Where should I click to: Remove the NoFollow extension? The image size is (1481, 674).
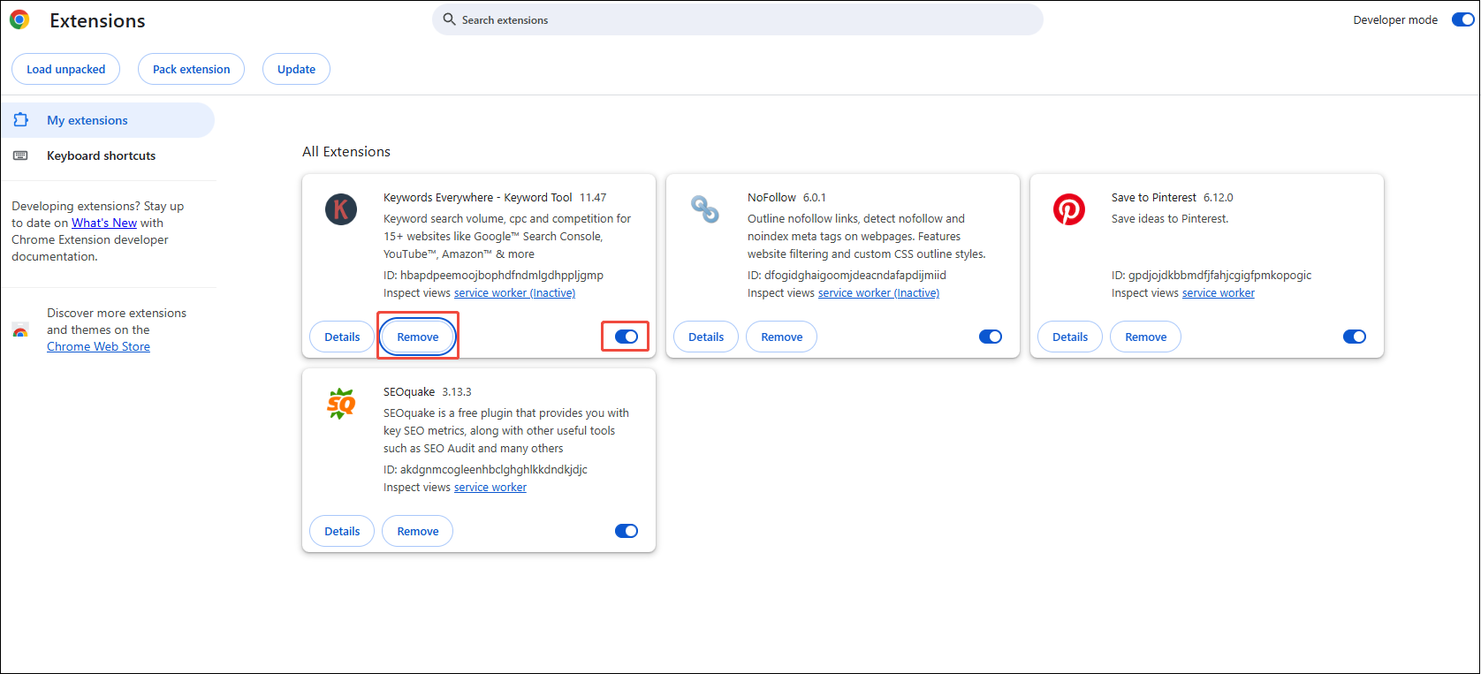[782, 337]
